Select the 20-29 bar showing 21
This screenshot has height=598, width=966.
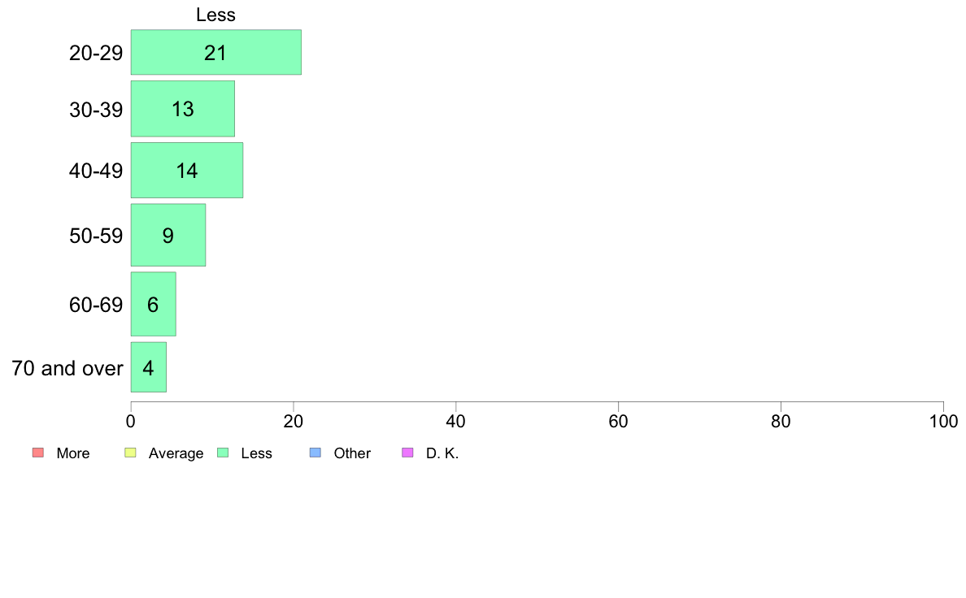point(216,52)
